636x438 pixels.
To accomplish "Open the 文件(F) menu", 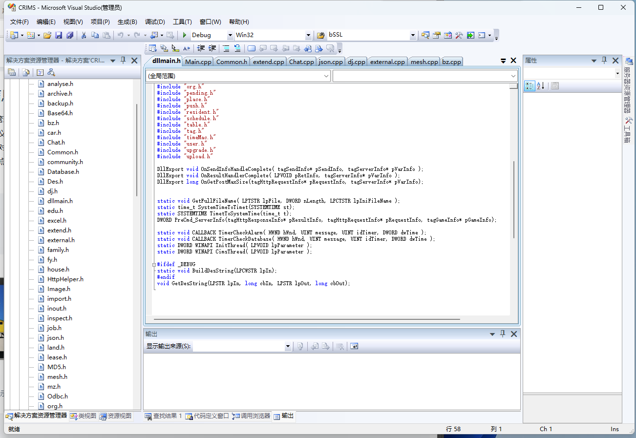I will [20, 22].
